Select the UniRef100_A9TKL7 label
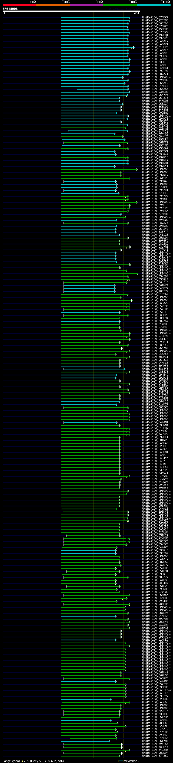The height and width of the screenshot is (763, 173). [x=155, y=160]
